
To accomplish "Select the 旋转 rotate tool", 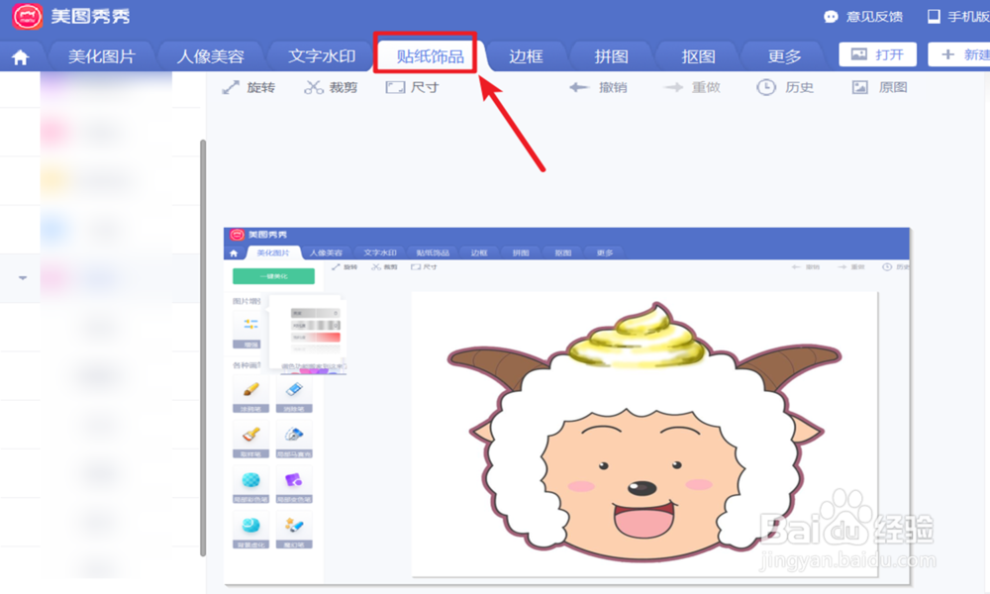I will pos(248,88).
